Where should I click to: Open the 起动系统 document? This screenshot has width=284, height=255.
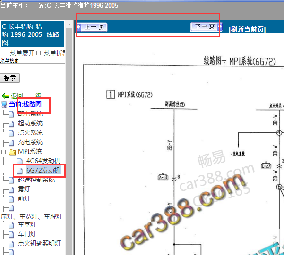coord(30,123)
